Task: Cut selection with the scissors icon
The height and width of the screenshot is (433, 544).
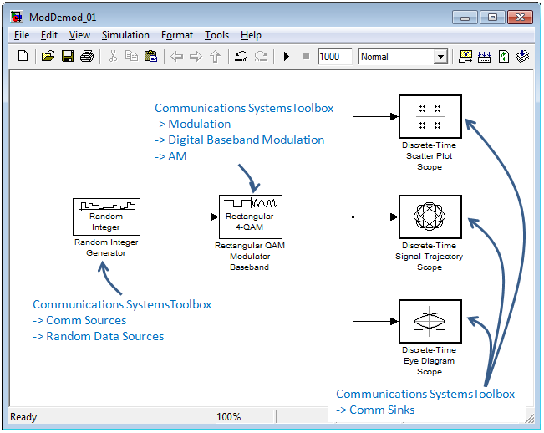Action: click(113, 56)
